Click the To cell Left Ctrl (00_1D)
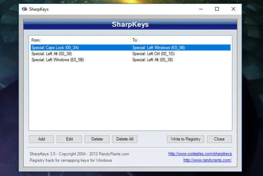 pos(153,54)
